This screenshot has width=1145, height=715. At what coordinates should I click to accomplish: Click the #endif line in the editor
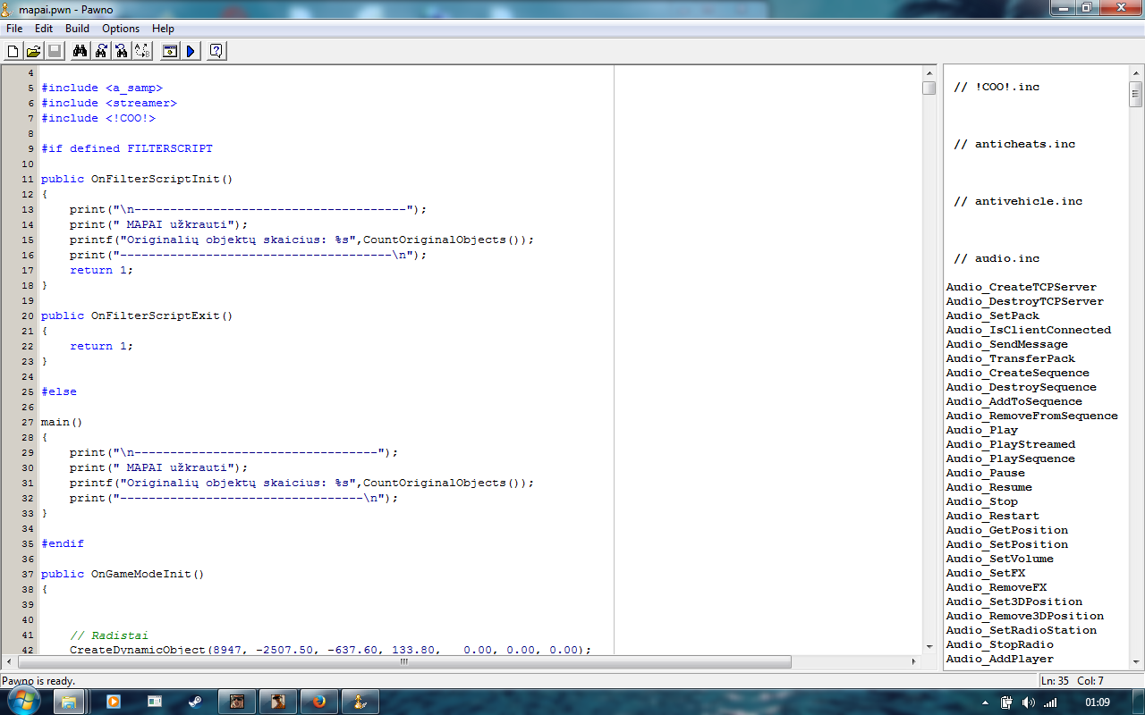tap(63, 543)
